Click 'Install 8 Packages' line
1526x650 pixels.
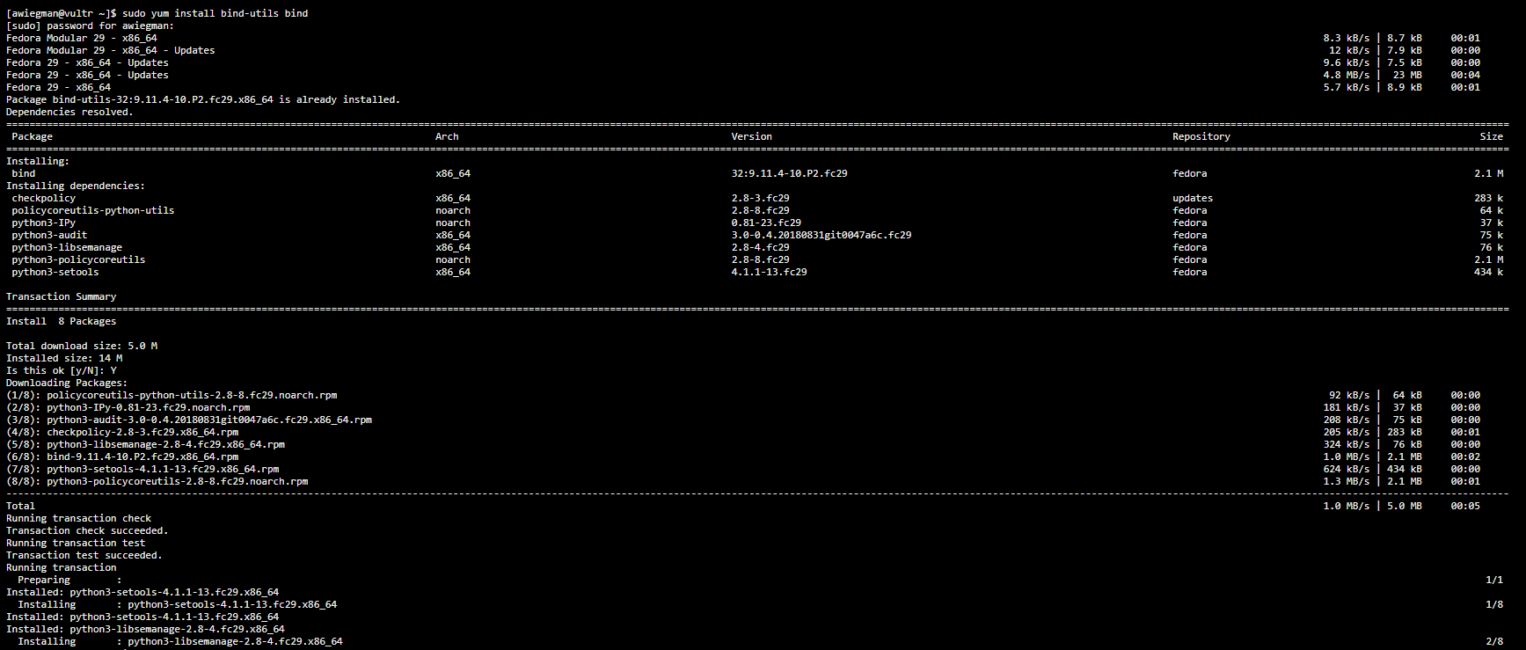tap(61, 321)
